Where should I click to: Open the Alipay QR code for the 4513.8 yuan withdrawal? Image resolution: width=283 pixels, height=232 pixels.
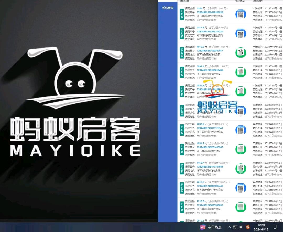pos(241,188)
